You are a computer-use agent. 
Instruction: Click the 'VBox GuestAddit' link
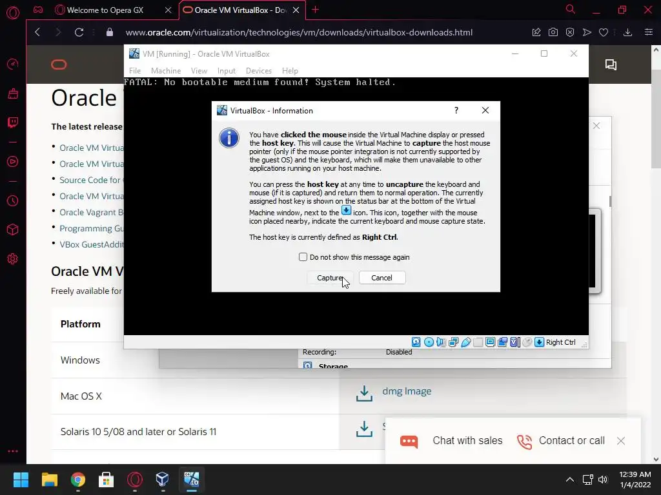click(92, 244)
